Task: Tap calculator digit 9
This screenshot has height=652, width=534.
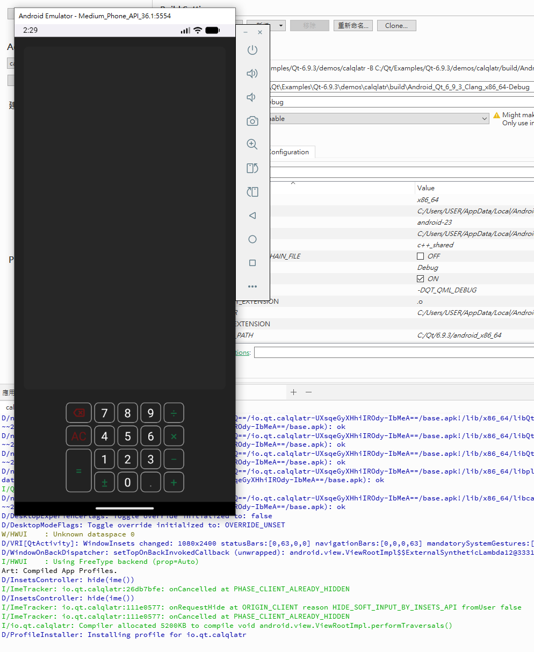Action: pos(150,413)
